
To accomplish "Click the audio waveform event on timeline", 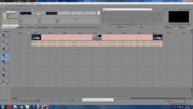I will coord(97,44).
